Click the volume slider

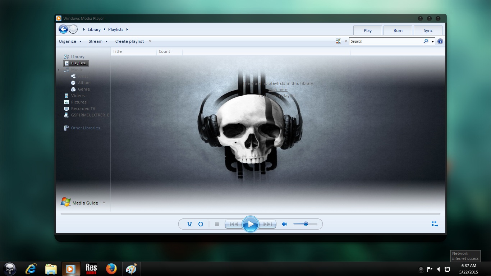pos(305,224)
